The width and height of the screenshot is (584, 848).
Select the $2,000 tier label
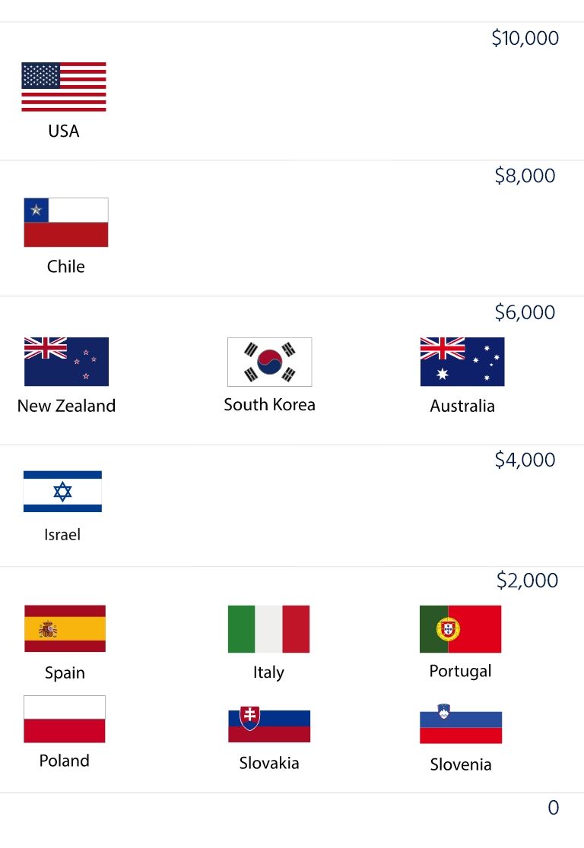(527, 581)
